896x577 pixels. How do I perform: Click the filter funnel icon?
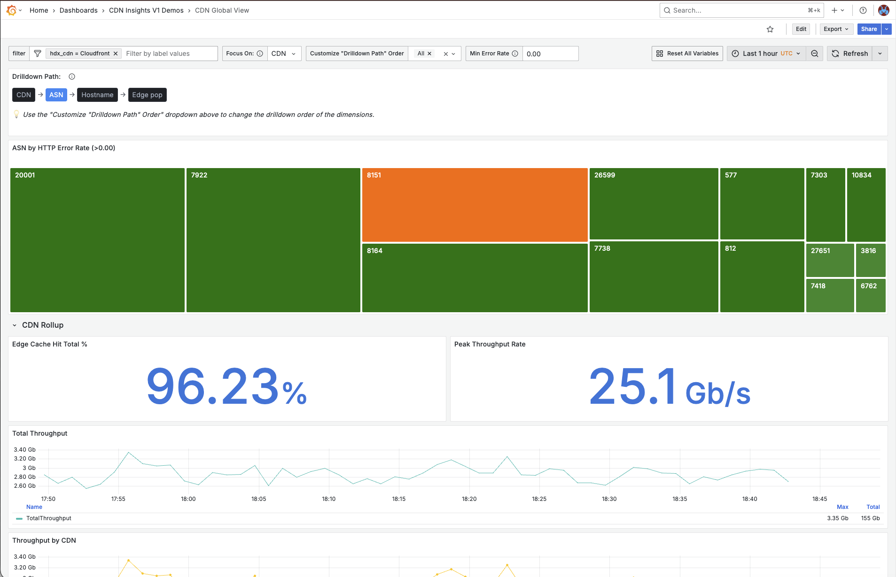click(38, 54)
